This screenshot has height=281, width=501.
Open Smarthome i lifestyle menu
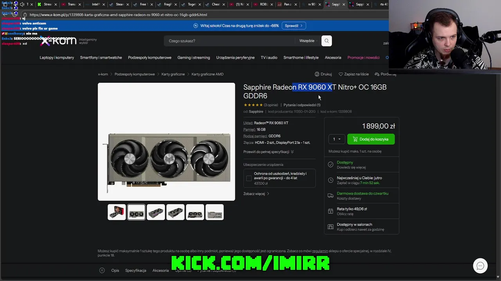[301, 57]
